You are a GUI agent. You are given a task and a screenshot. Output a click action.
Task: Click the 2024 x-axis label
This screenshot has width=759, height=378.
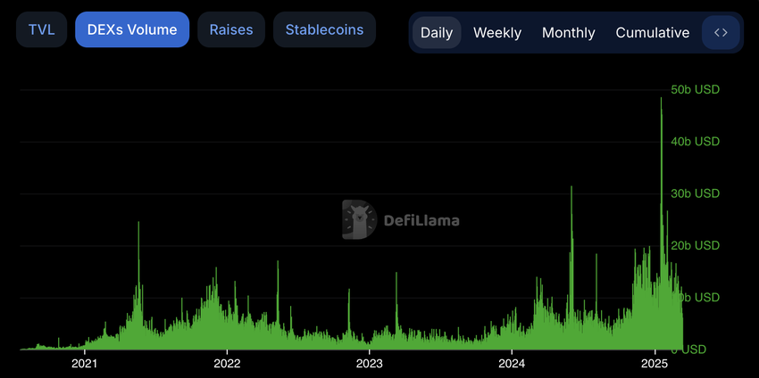pos(512,363)
